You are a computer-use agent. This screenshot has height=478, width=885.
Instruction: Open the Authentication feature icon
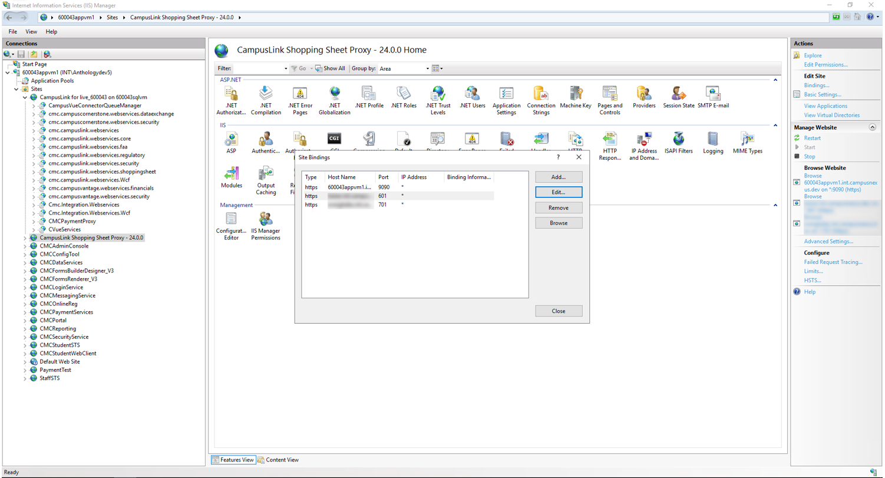(x=266, y=143)
